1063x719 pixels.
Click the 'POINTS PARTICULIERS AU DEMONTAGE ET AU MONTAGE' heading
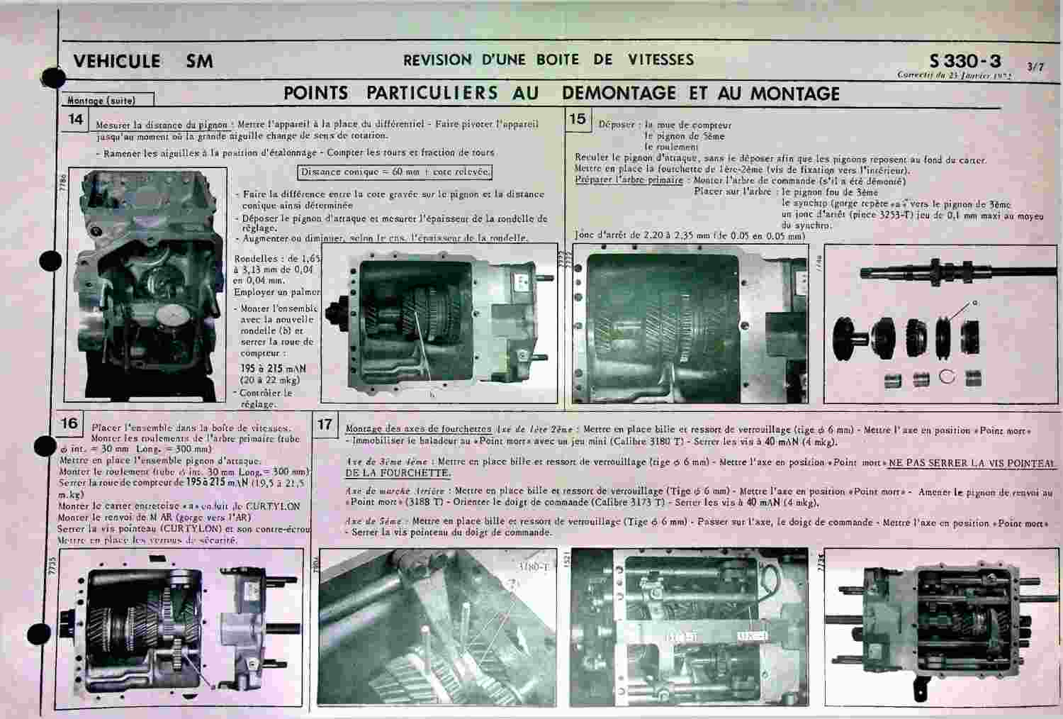point(561,93)
